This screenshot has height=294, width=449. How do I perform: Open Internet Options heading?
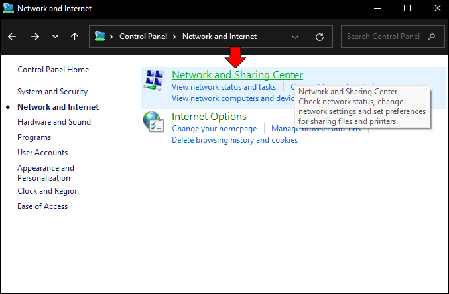(209, 117)
